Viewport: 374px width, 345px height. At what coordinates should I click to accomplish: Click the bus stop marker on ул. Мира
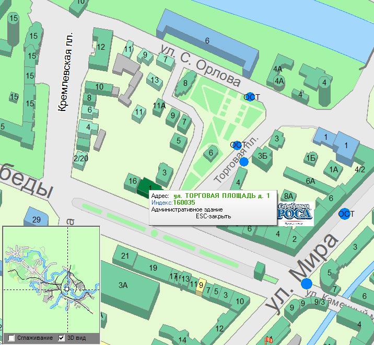[x=344, y=214]
